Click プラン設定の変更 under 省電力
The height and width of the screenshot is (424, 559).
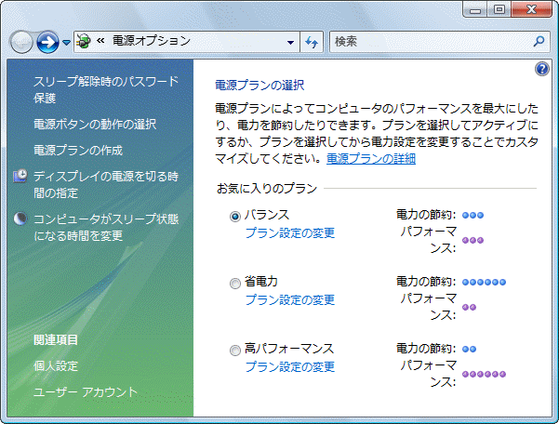[x=290, y=300]
